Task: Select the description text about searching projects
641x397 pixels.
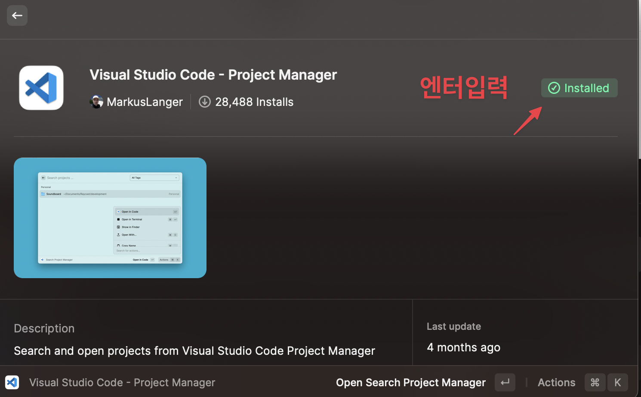Action: tap(194, 351)
